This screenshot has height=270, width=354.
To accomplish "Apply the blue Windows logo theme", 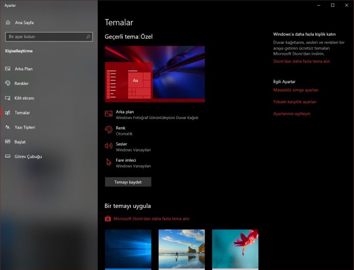I will [128, 250].
